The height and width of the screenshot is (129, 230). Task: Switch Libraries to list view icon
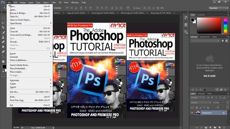click(x=227, y=41)
